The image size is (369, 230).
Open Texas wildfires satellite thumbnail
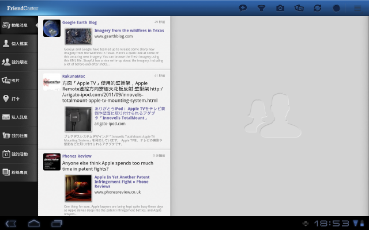click(78, 36)
